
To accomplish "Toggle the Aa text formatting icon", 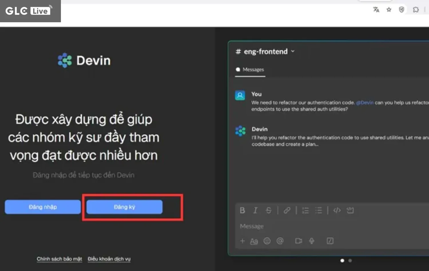I will 254,241.
